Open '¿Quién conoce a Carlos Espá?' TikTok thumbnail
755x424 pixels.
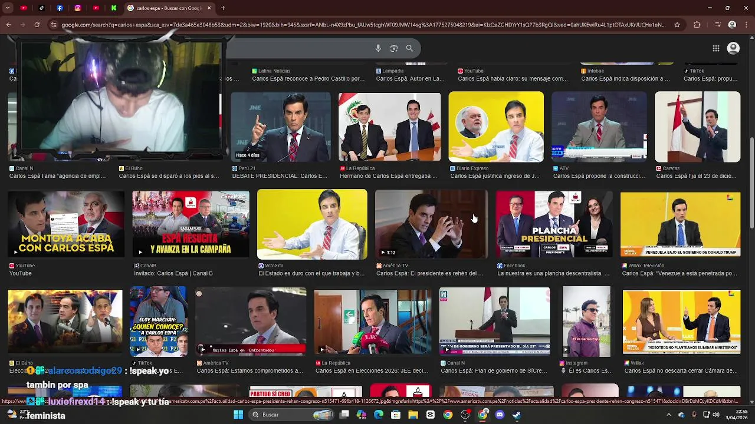click(159, 321)
